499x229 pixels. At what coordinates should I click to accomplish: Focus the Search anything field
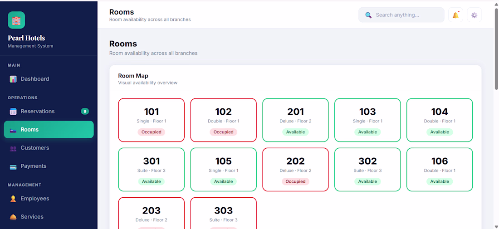[401, 15]
